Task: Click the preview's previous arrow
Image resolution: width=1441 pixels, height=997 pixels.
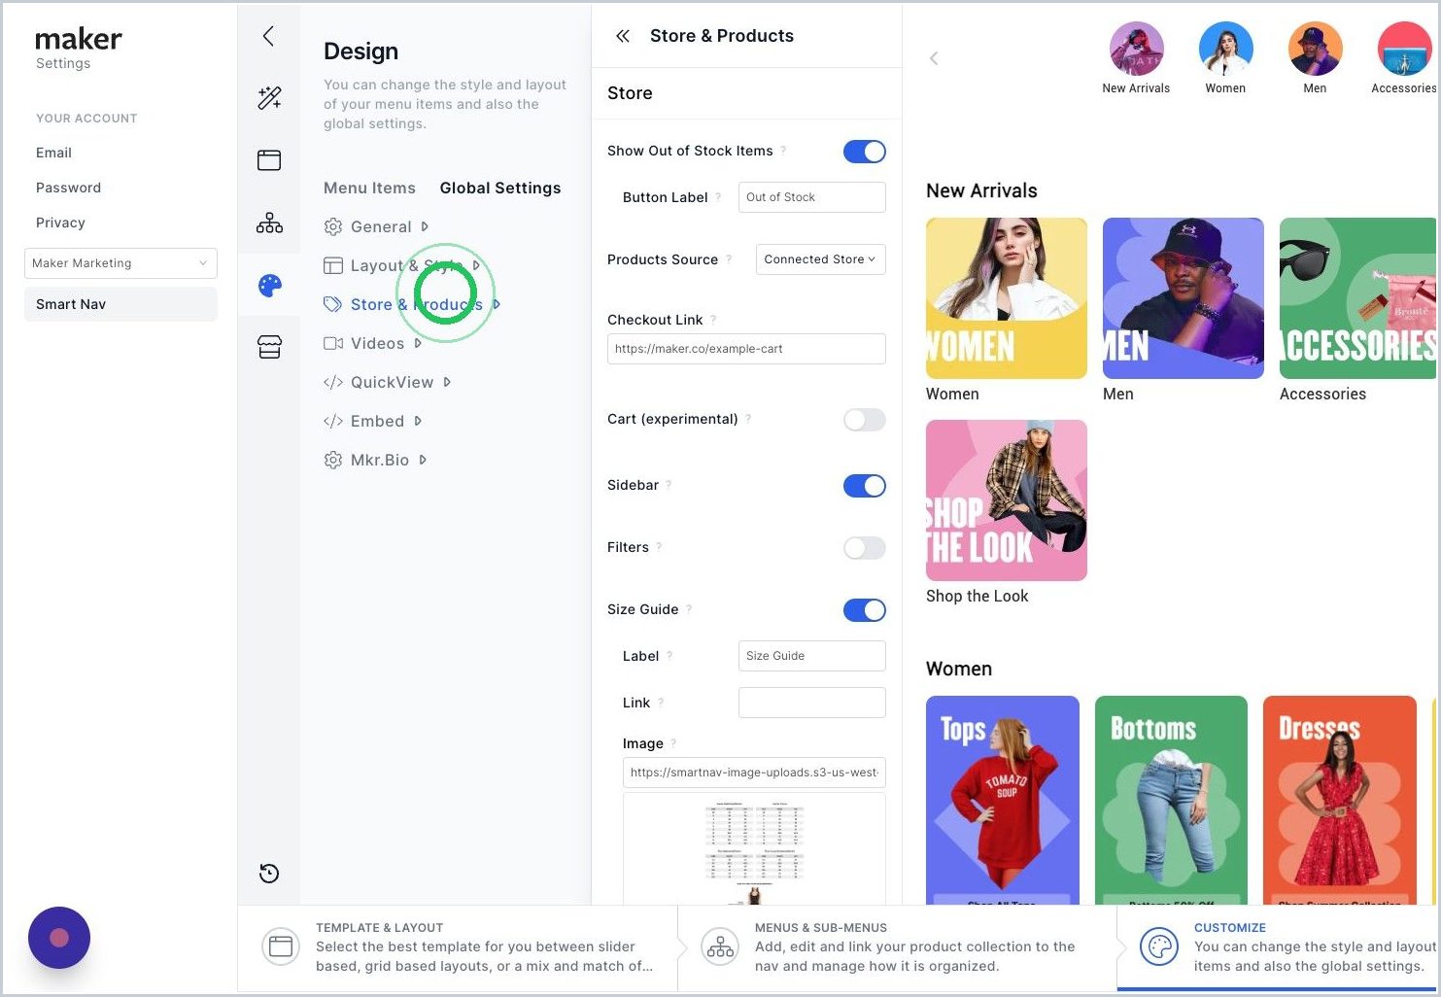Action: 934,58
